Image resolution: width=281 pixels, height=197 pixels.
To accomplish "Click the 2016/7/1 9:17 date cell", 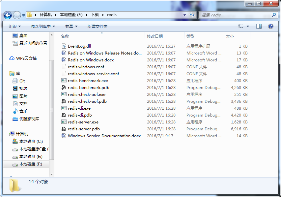I will 160,136.
